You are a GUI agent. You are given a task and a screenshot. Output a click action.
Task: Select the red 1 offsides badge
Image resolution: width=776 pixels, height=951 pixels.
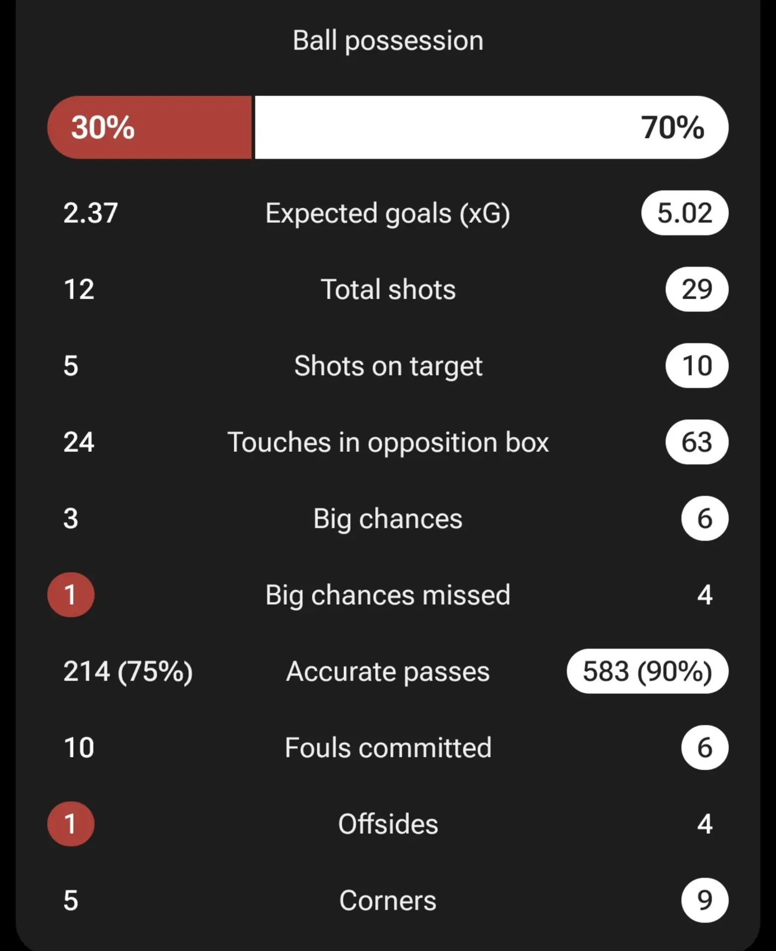71,824
